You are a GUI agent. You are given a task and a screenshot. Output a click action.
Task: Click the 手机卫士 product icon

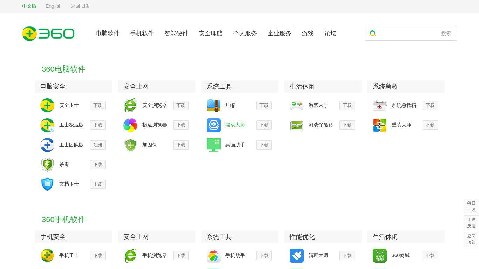click(x=47, y=256)
